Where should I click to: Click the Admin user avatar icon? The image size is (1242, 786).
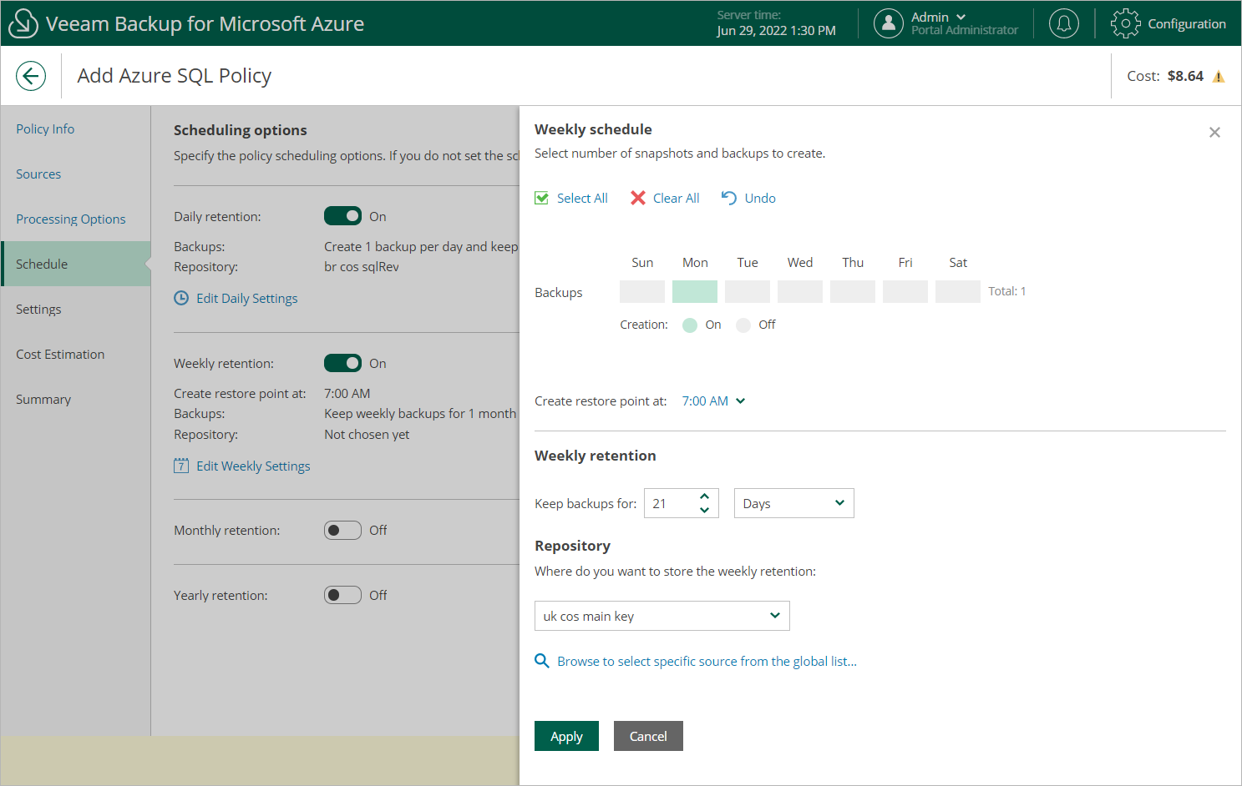tap(888, 23)
